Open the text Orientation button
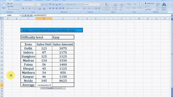The width and height of the screenshot is (173, 97). (x=60, y=4)
